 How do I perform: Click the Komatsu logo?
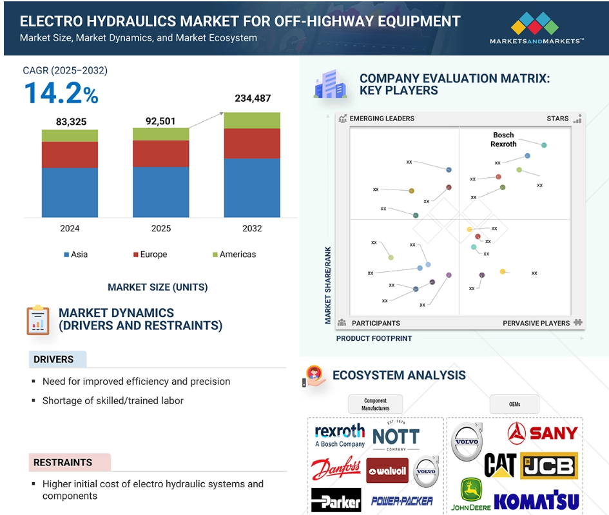tap(536, 501)
